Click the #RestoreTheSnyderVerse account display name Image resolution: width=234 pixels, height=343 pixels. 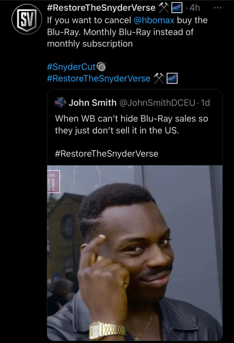101,8
